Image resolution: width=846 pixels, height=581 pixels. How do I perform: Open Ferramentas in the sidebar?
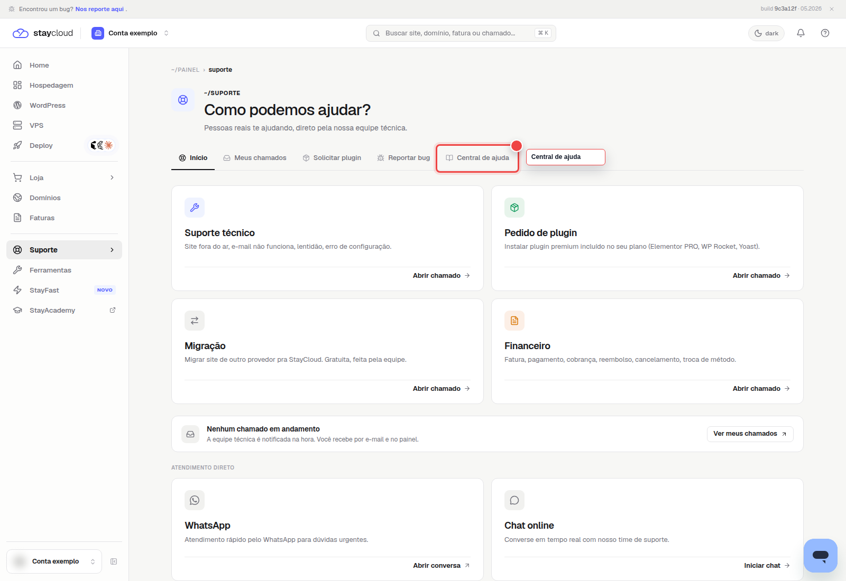pos(64,270)
